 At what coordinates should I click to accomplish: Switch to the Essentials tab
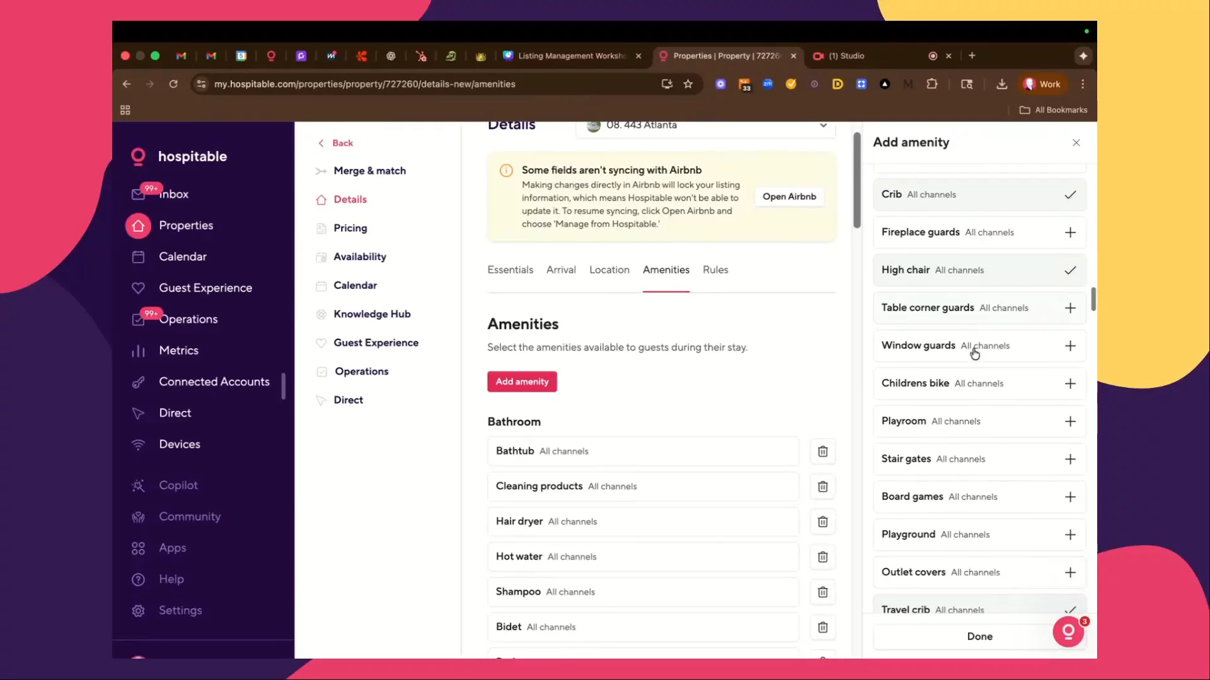point(510,270)
